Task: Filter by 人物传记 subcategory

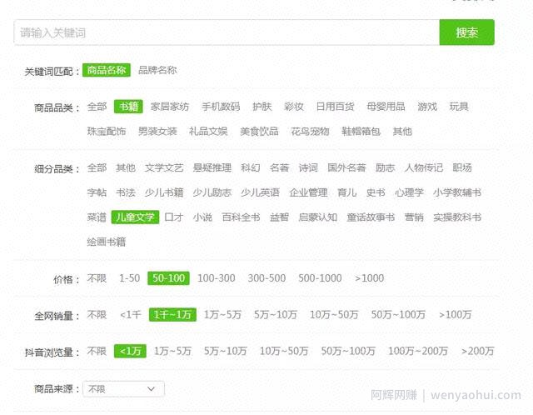Action: (x=424, y=167)
